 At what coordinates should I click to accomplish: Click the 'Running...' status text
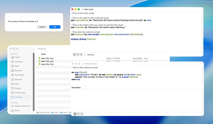(91, 55)
